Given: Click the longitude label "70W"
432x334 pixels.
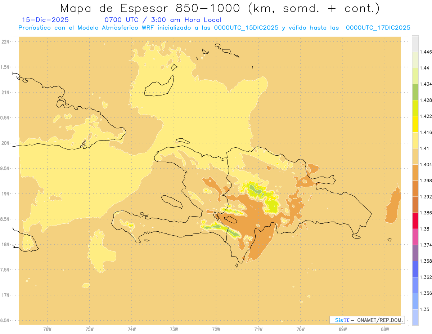Looking at the screenshot, I should click(301, 329).
